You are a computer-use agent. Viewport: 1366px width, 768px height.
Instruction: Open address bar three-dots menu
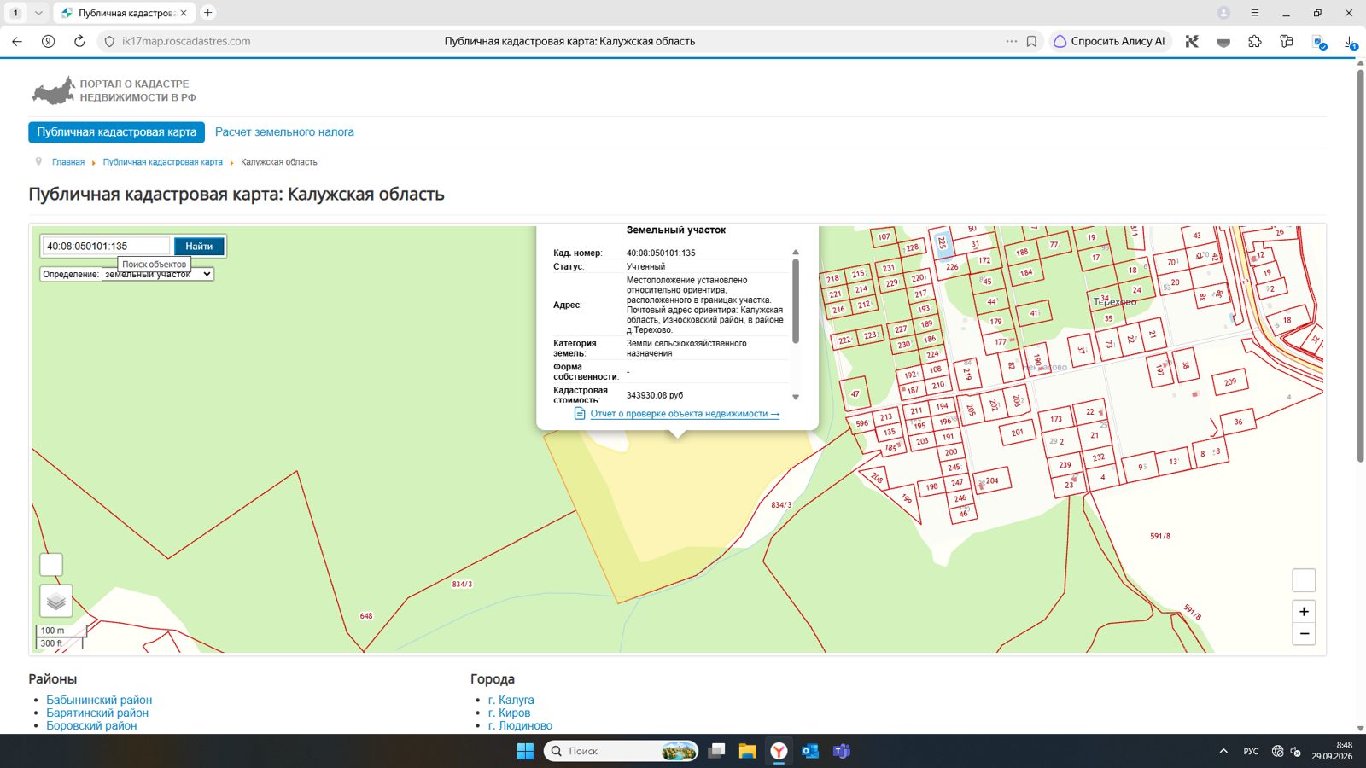click(1012, 41)
